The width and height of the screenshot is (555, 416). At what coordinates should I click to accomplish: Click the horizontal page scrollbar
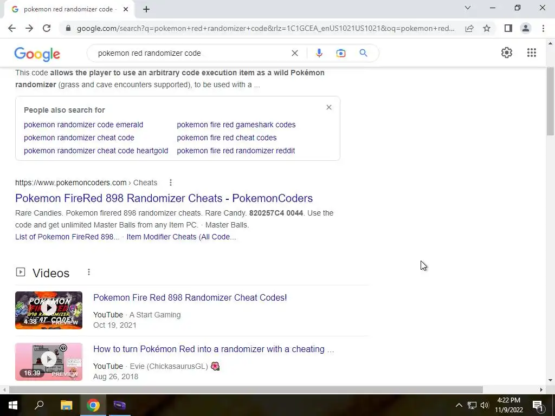(246, 389)
